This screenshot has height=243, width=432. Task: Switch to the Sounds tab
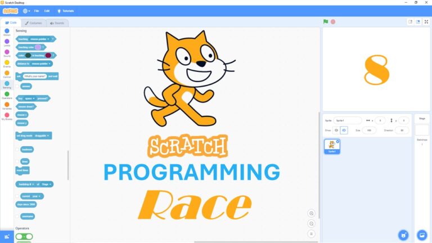tap(57, 23)
